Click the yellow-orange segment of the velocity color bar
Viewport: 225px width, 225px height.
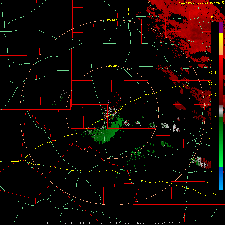coord(221,44)
